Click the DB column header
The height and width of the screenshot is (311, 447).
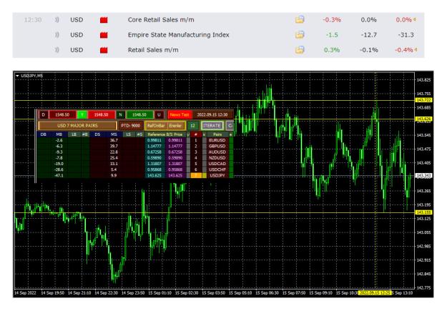[x=44, y=134]
